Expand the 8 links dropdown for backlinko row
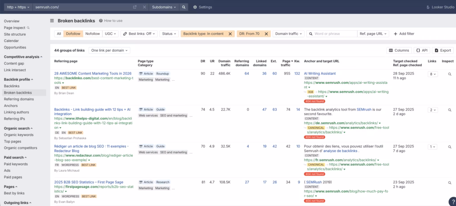This screenshot has width=456, height=206. 432,74
